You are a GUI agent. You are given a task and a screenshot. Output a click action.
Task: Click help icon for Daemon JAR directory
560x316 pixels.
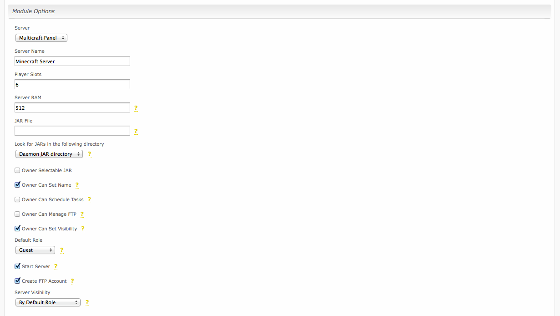(x=89, y=154)
